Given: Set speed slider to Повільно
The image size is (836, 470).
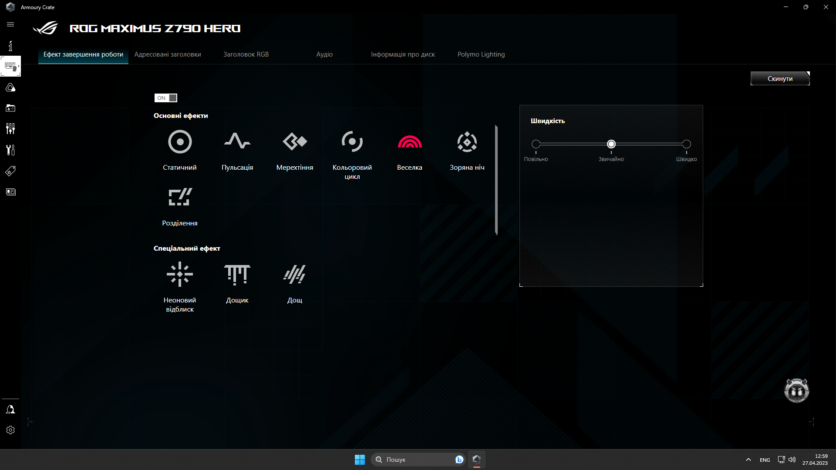Looking at the screenshot, I should pos(536,144).
